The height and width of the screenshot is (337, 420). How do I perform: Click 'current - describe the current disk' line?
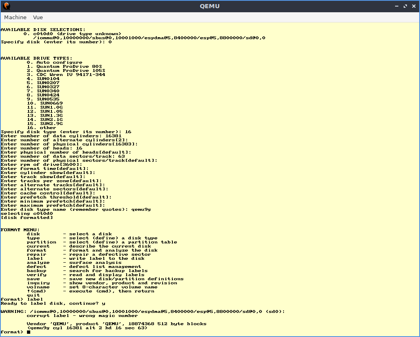(89, 246)
